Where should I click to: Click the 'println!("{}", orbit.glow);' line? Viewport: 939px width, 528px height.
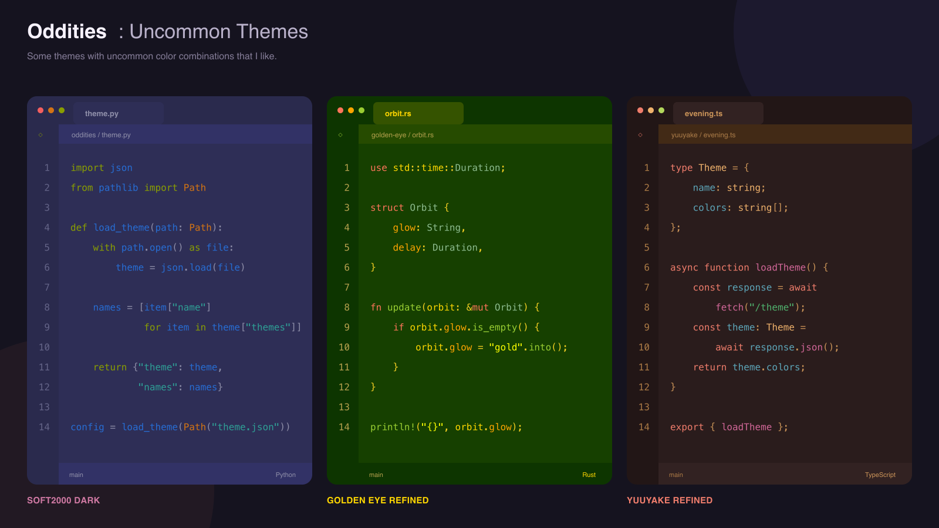tap(447, 427)
